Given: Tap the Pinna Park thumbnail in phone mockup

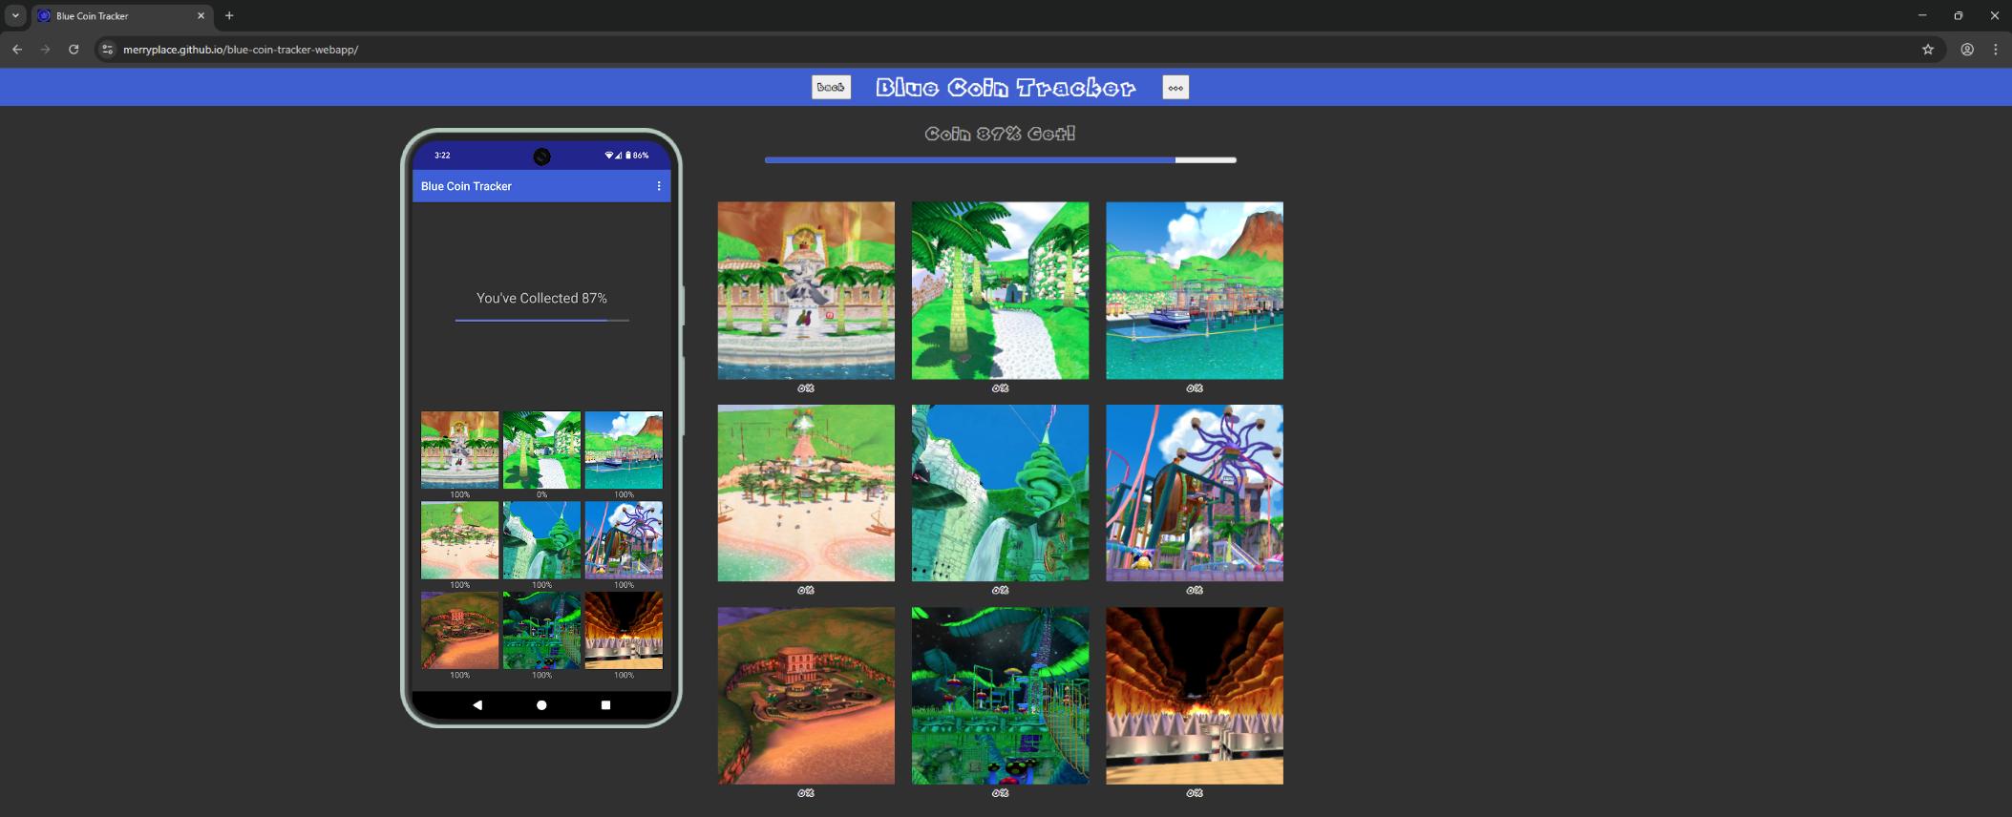Looking at the screenshot, I should (624, 540).
